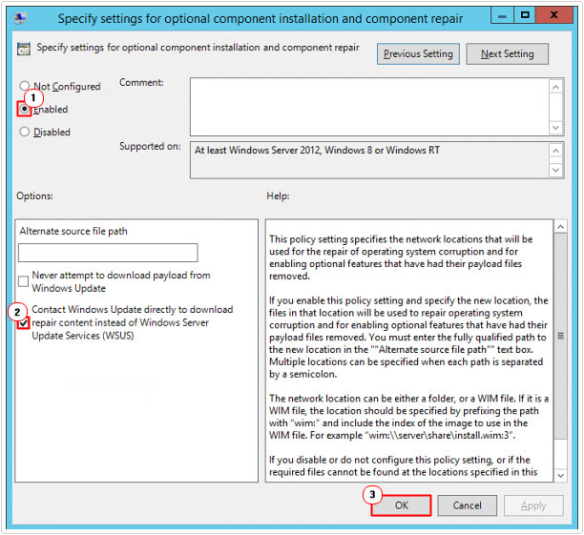Click the "Comment:" label

point(141,82)
